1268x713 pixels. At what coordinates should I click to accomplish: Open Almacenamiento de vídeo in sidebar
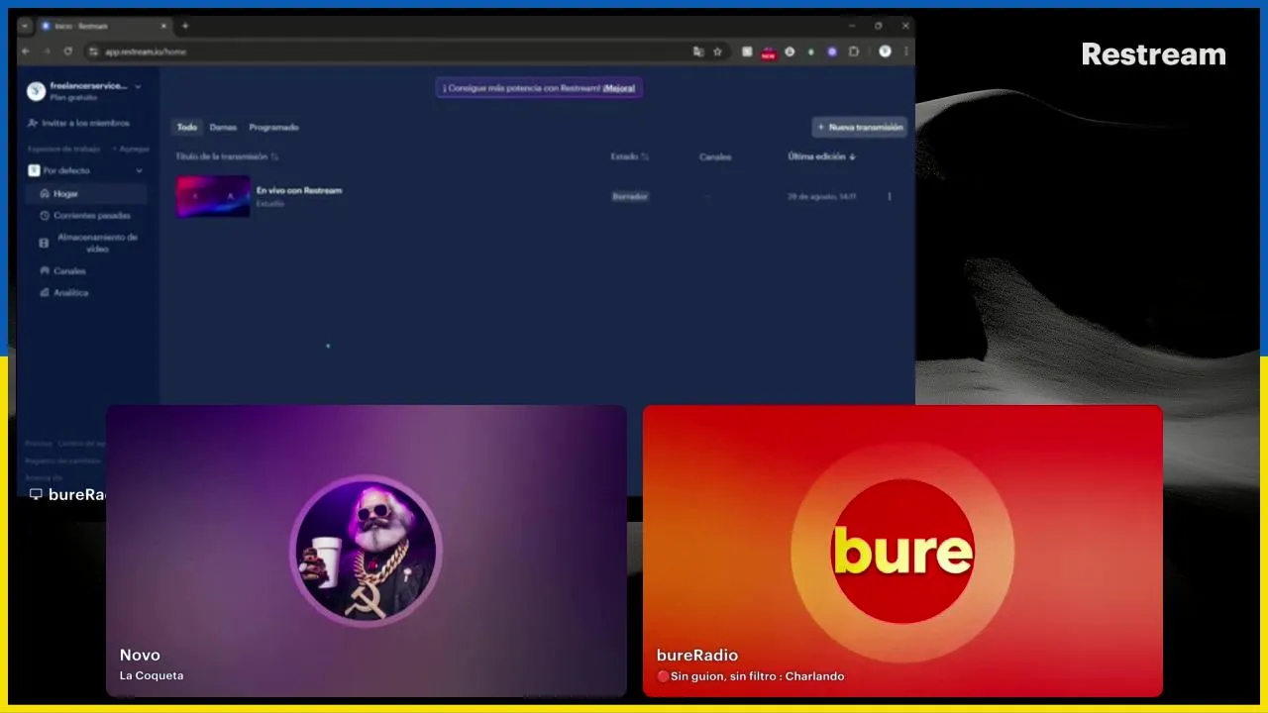click(x=86, y=243)
